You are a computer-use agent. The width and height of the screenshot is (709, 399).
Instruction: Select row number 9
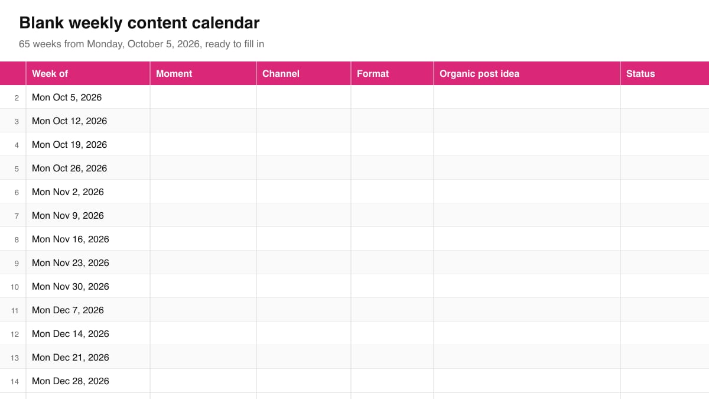point(13,262)
